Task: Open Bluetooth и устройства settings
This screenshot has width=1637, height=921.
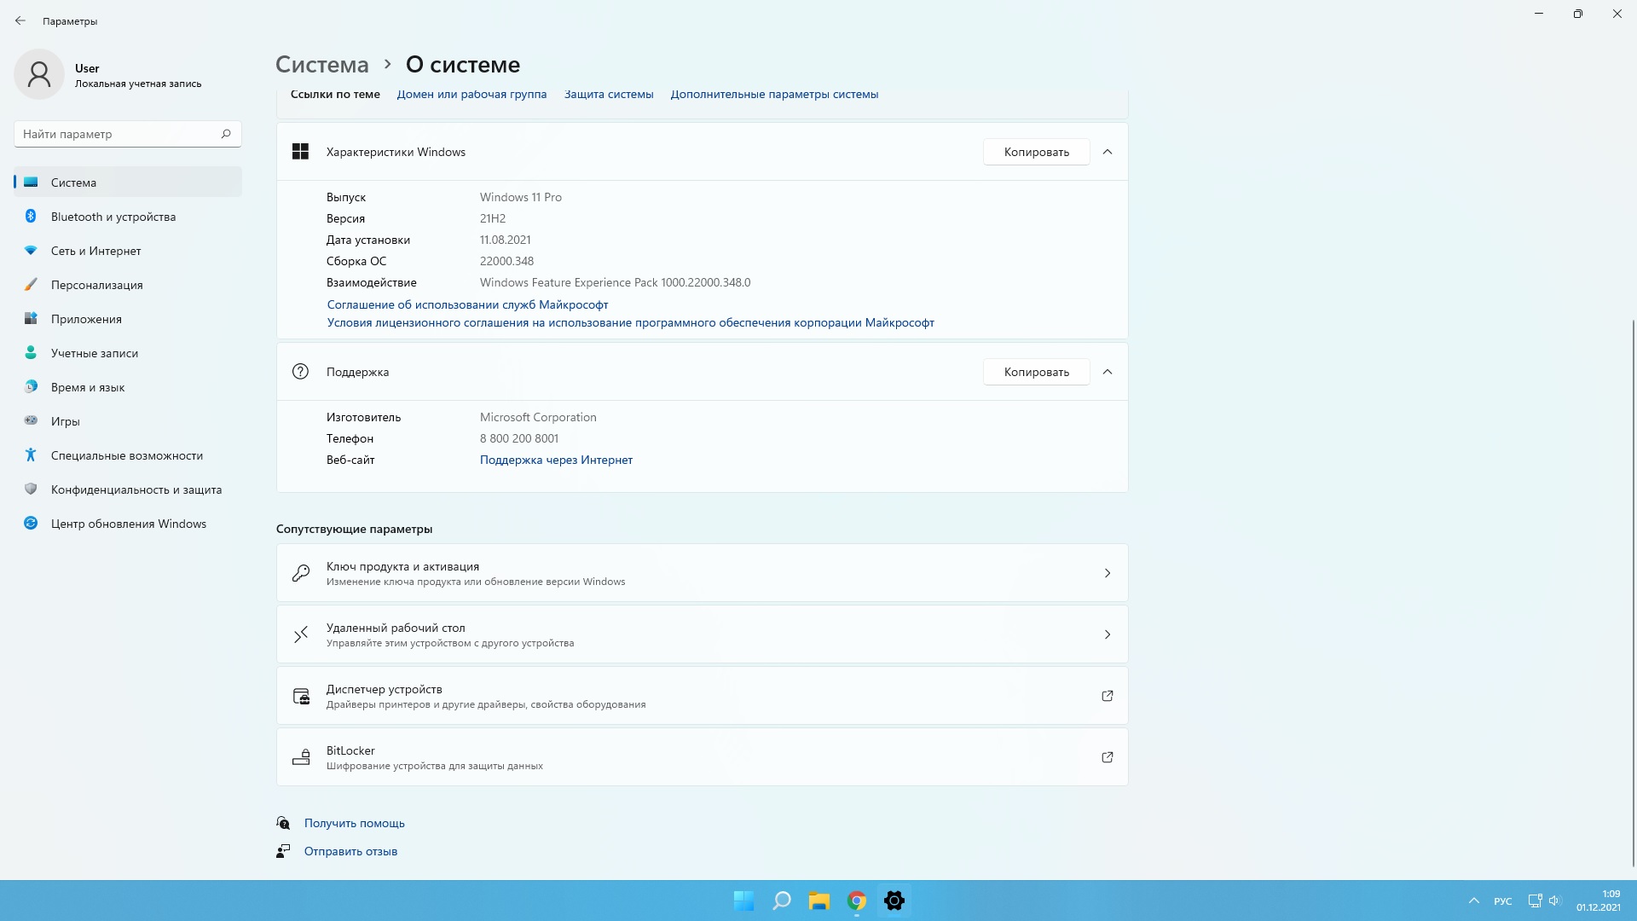Action: click(113, 217)
